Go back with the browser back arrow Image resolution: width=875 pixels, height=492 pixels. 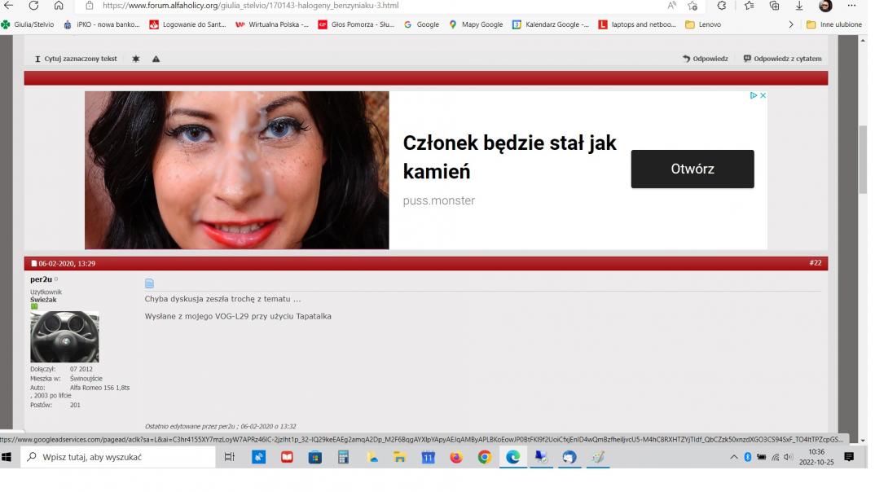(x=8, y=6)
